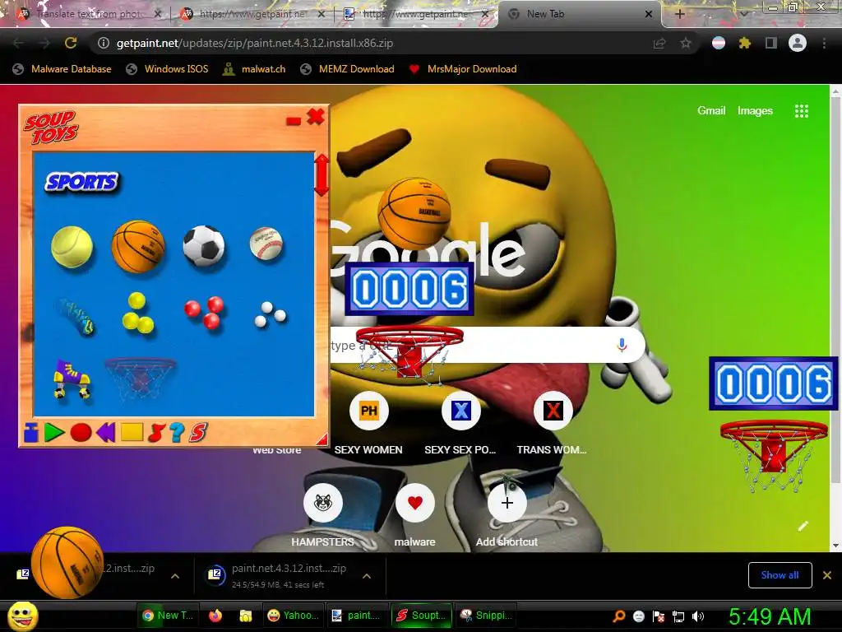Open Firefox from taskbar
842x632 pixels.
(215, 616)
